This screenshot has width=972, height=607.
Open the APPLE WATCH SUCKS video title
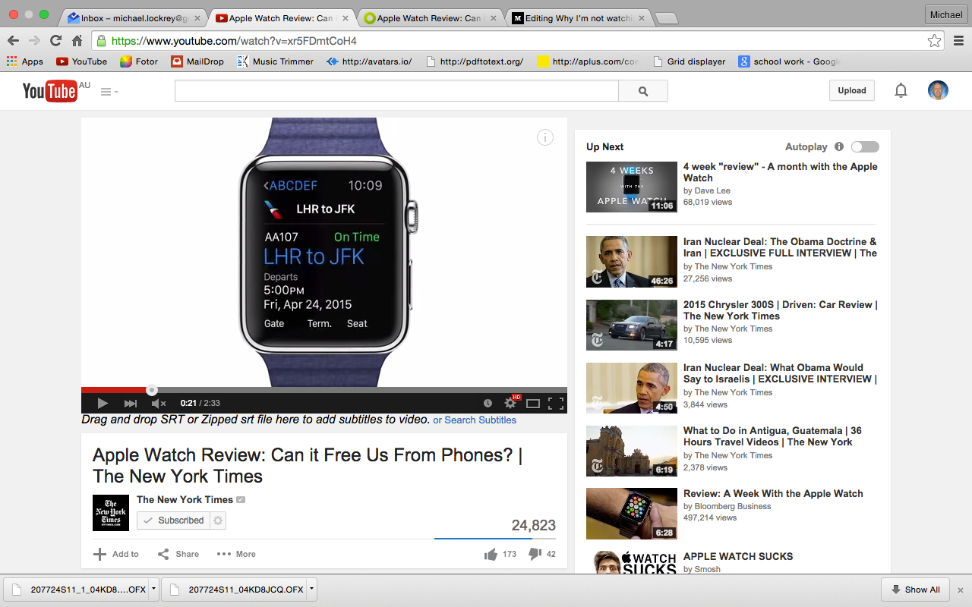738,556
